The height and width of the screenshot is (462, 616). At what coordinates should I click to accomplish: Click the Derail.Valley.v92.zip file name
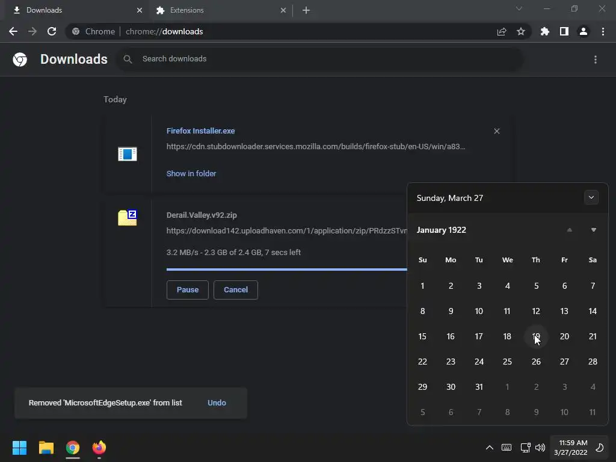[202, 215]
